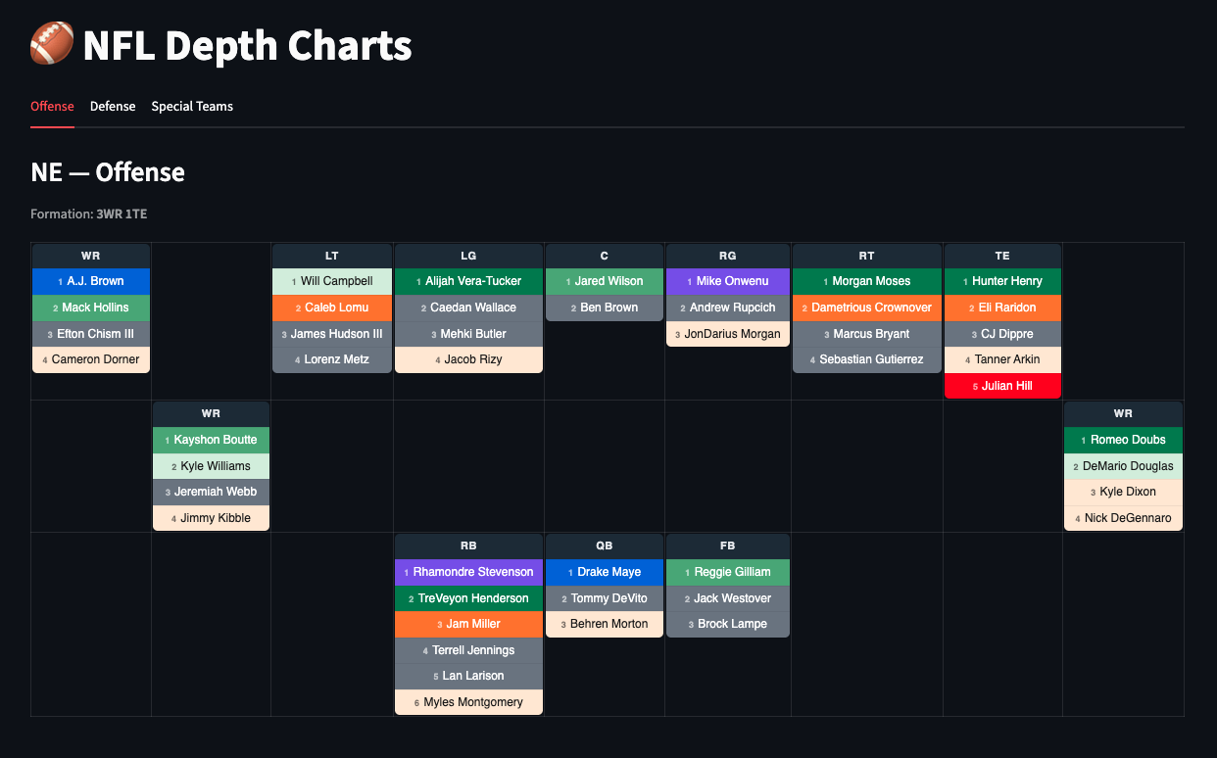
Task: Click the NFL Depth Charts title
Action: point(247,45)
